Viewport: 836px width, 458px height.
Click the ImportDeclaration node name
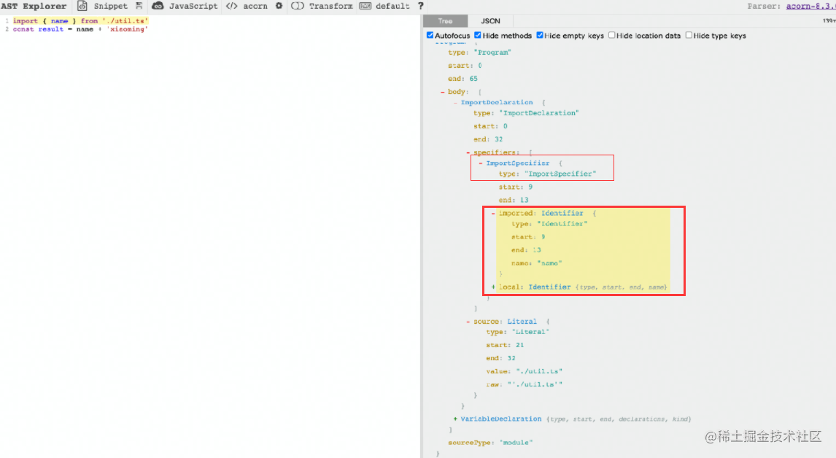click(x=496, y=102)
